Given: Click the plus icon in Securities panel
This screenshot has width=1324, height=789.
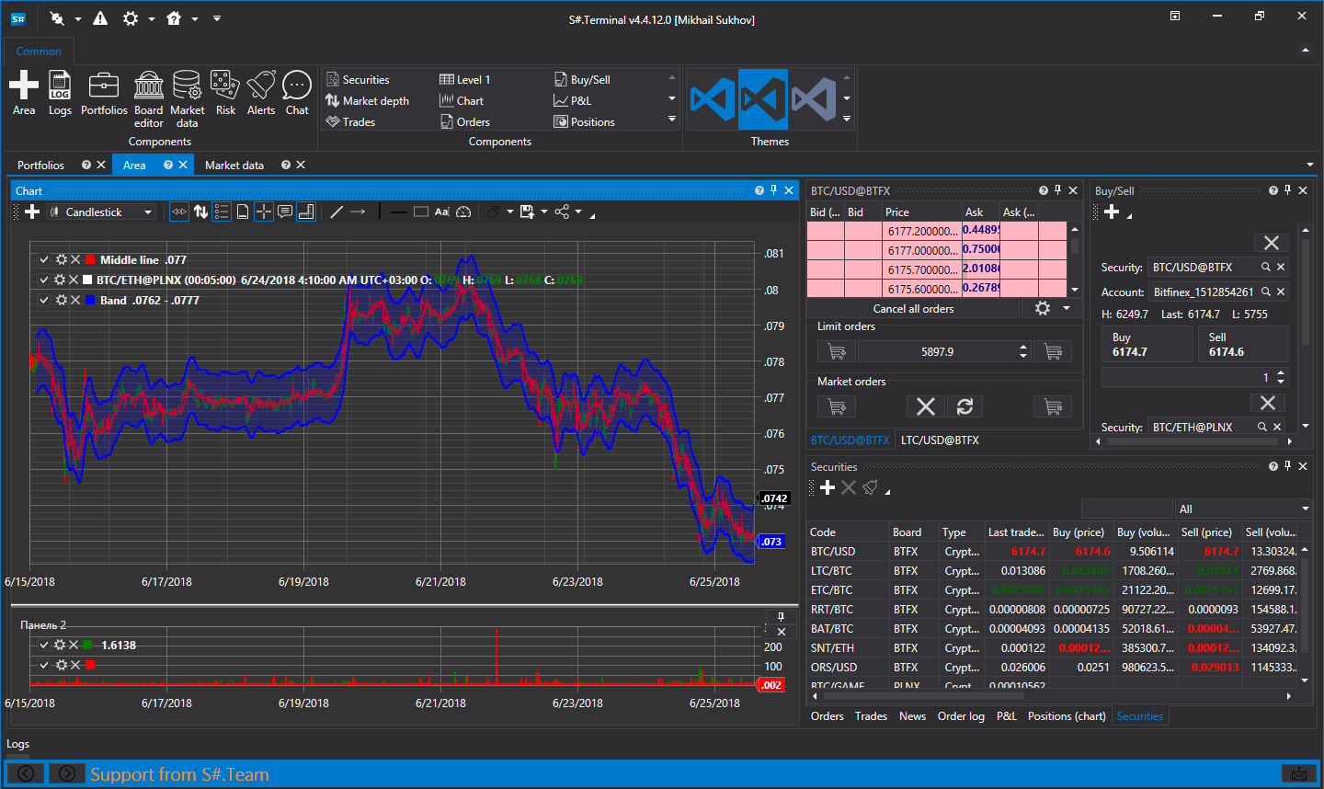Looking at the screenshot, I should [x=827, y=487].
